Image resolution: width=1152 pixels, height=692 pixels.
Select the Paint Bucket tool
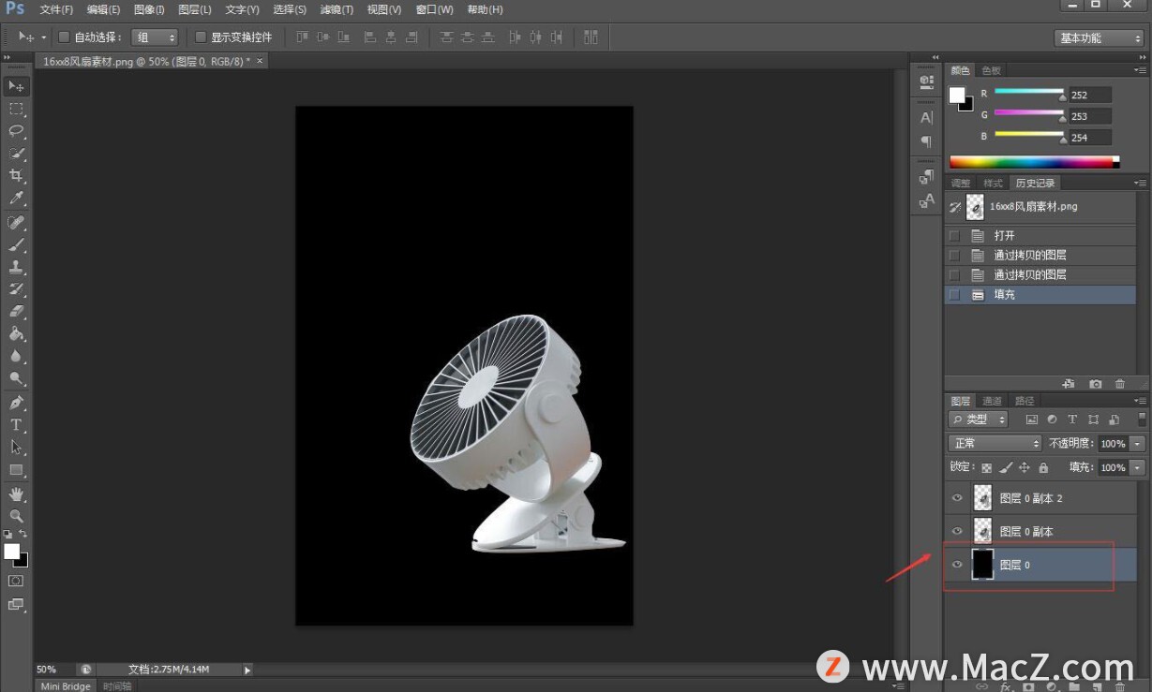pyautogui.click(x=16, y=334)
